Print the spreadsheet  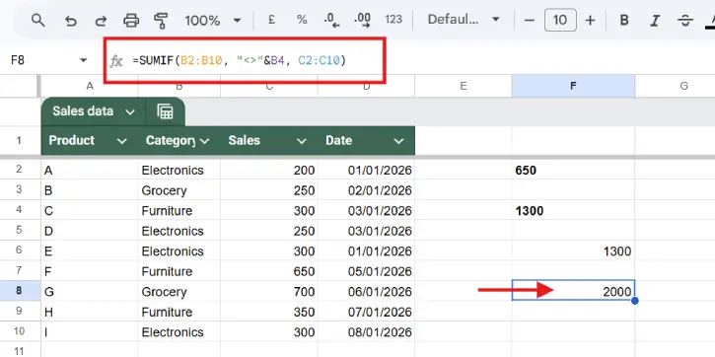point(131,21)
